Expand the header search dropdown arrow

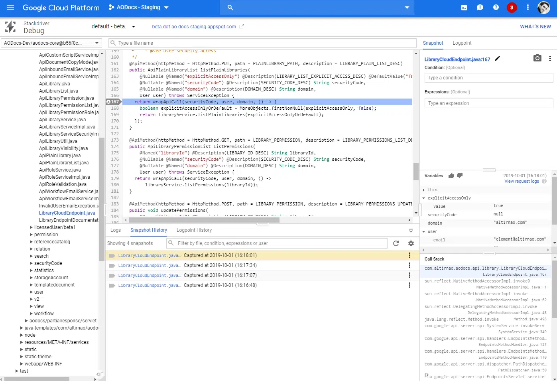(x=407, y=7)
